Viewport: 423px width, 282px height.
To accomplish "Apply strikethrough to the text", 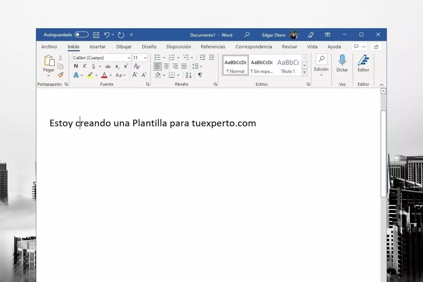I will (x=108, y=66).
